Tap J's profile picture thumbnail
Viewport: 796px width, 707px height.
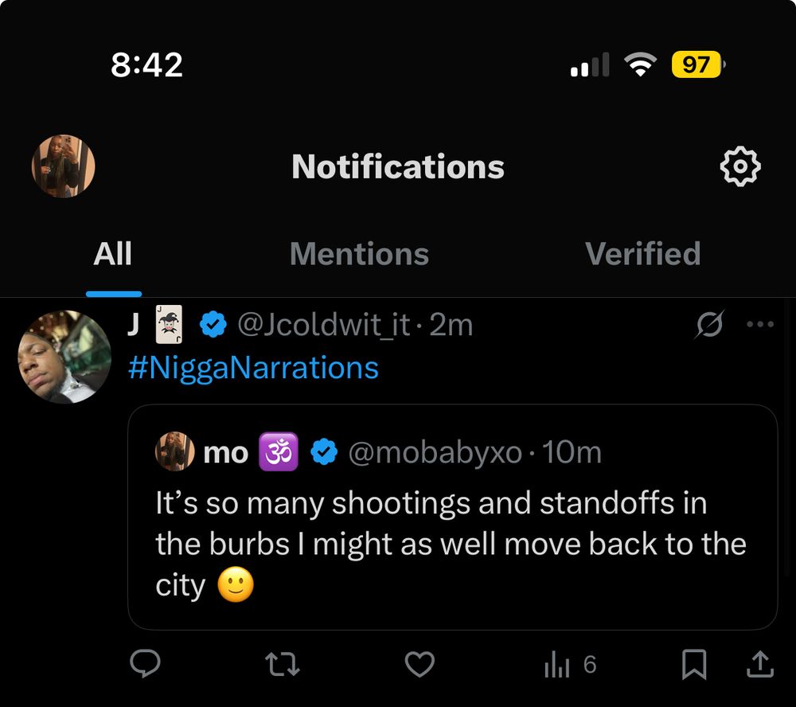pos(64,357)
